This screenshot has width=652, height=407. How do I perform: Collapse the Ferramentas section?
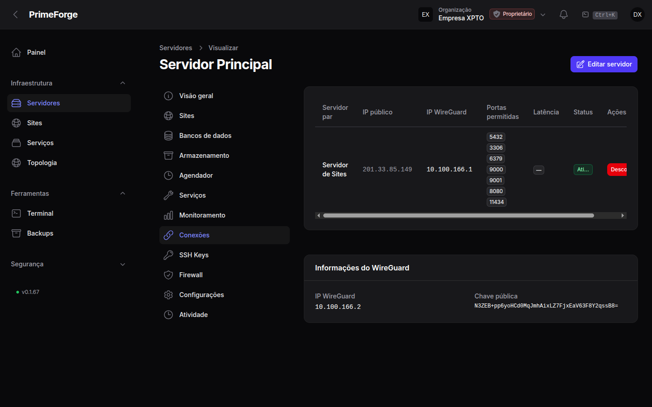tap(123, 194)
